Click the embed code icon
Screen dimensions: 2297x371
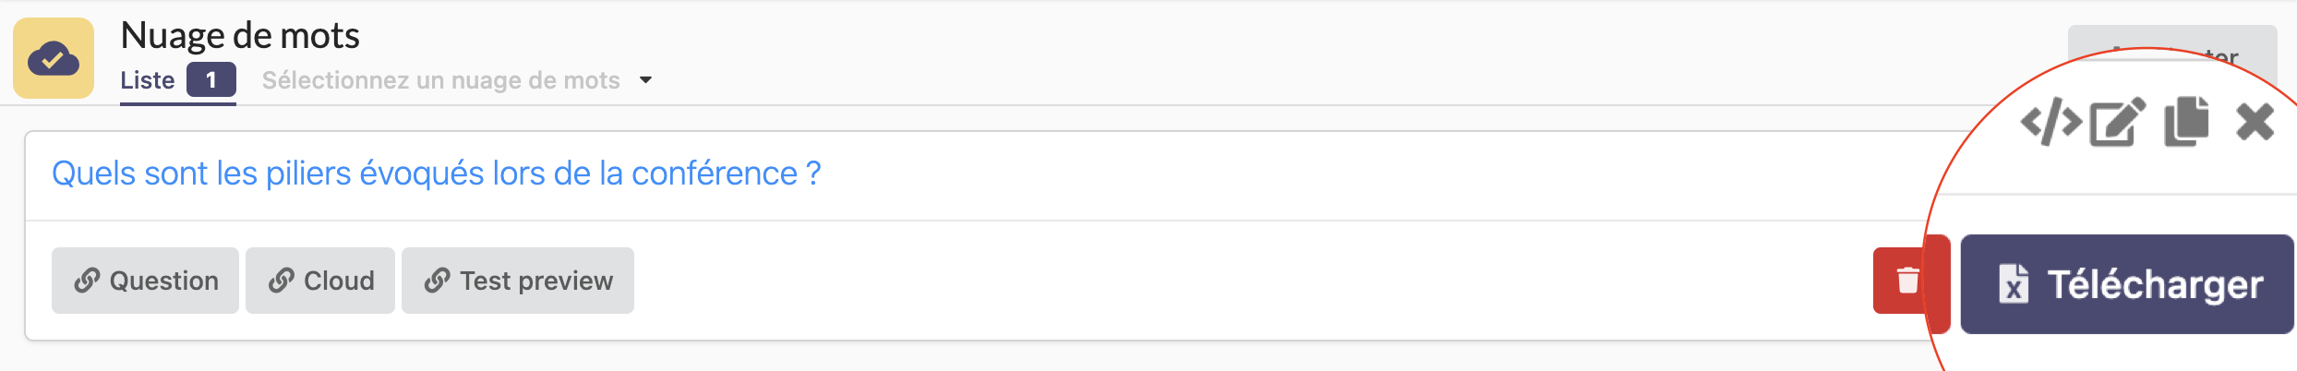[x=2050, y=123]
